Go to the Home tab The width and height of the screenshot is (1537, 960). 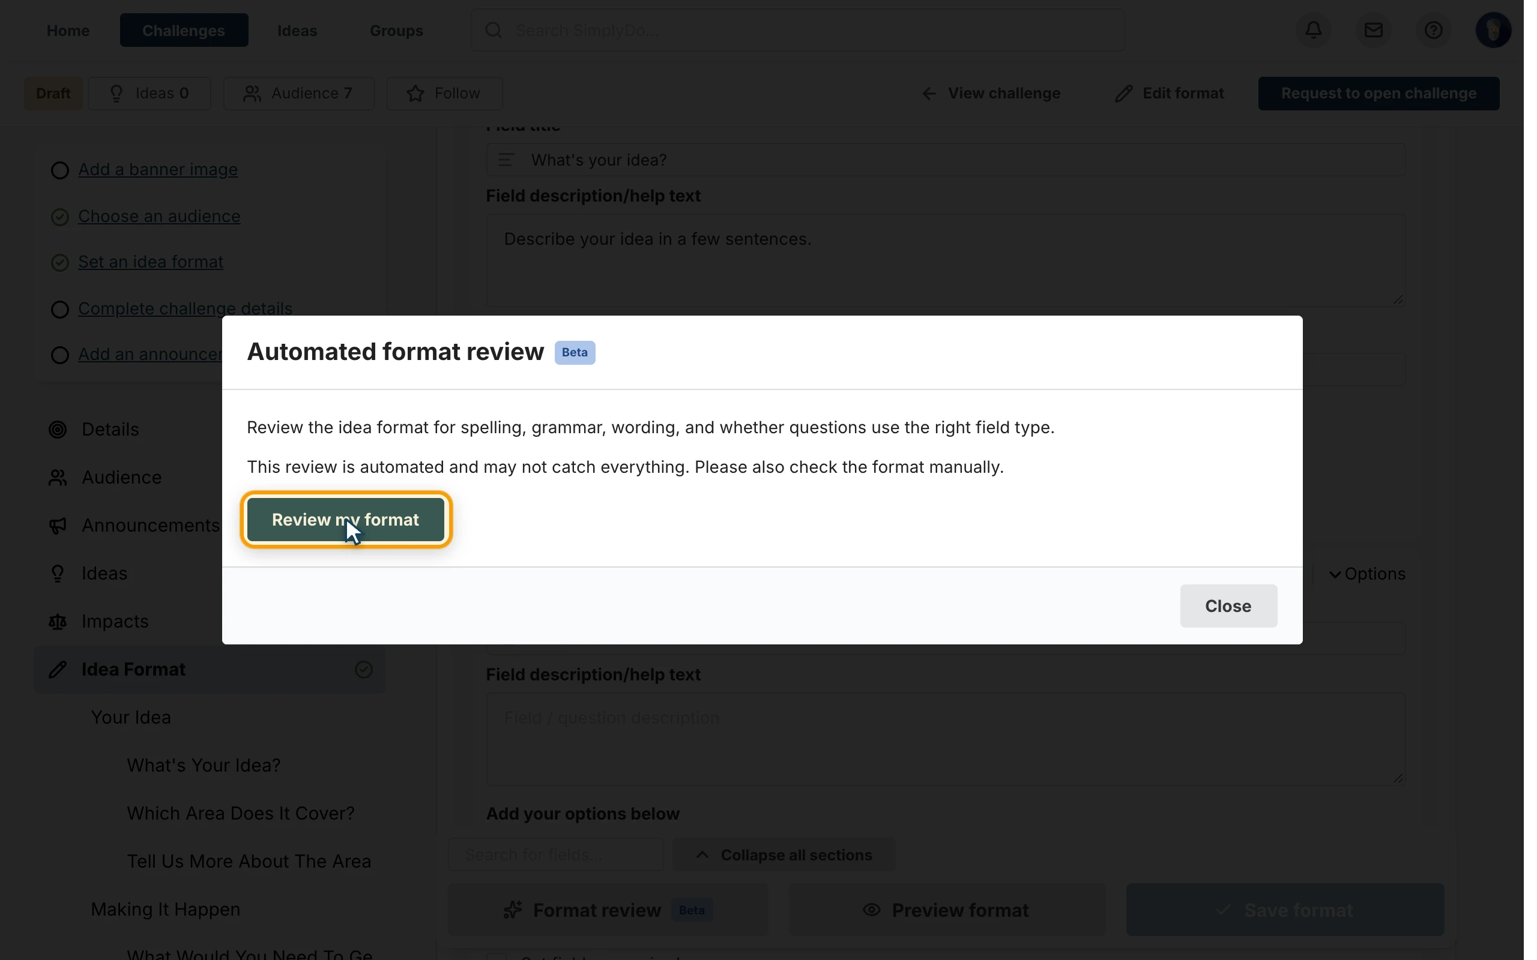[x=68, y=30]
